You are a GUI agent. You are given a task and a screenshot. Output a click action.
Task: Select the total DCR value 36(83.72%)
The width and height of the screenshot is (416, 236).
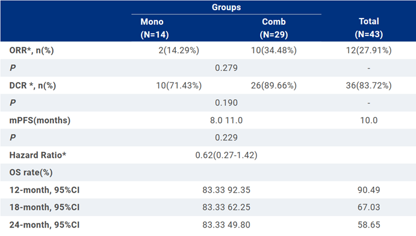[x=369, y=85]
